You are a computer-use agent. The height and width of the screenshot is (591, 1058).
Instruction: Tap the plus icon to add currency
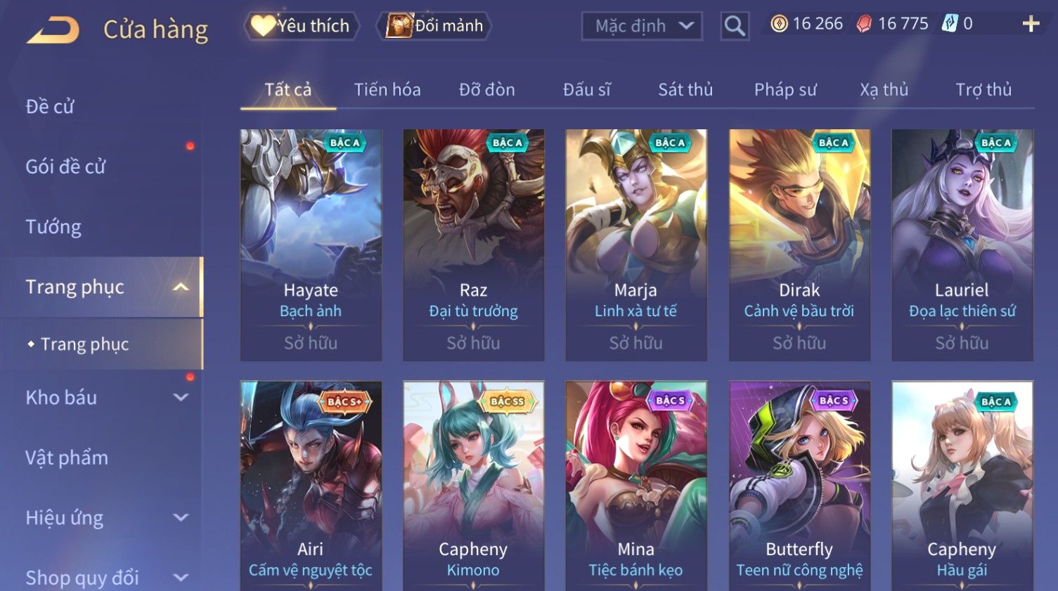(x=1031, y=24)
